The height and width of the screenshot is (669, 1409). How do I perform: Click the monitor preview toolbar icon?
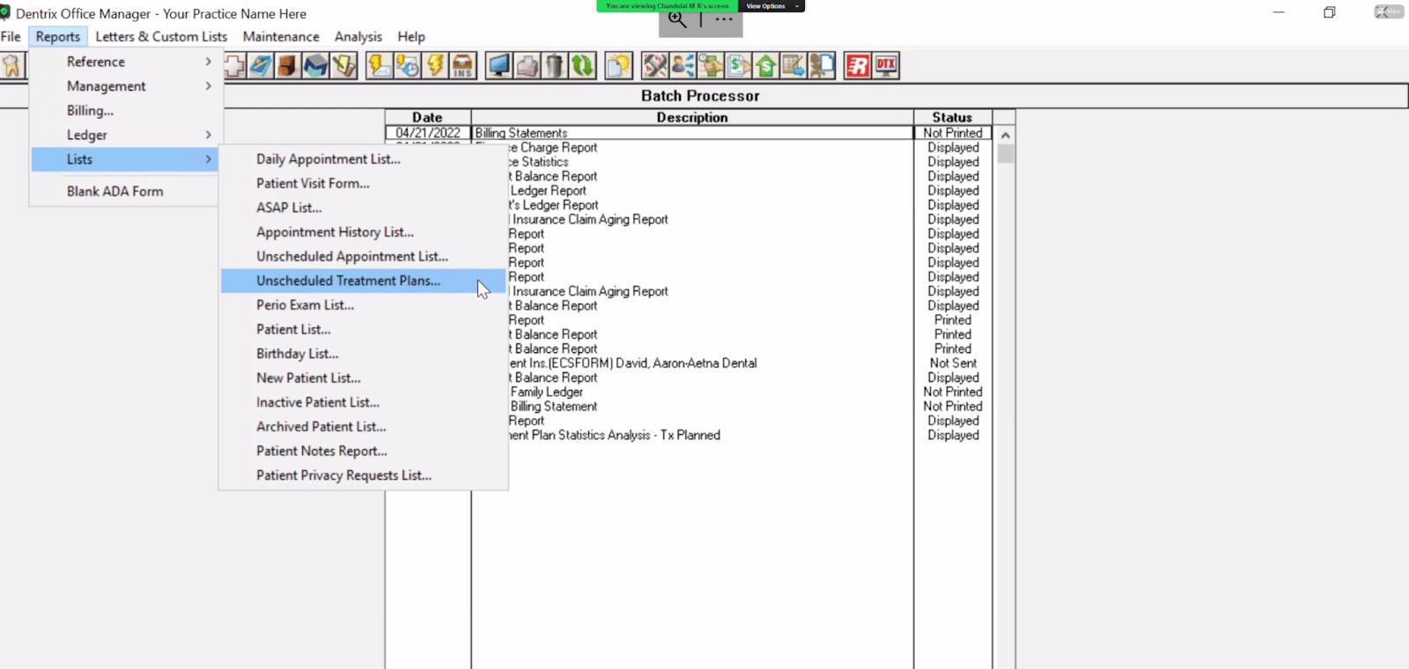pos(499,66)
